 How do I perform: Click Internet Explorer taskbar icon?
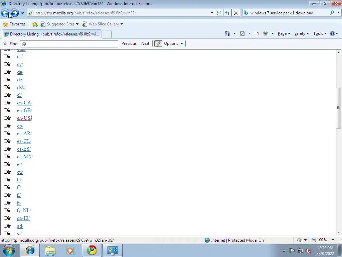(x=30, y=250)
